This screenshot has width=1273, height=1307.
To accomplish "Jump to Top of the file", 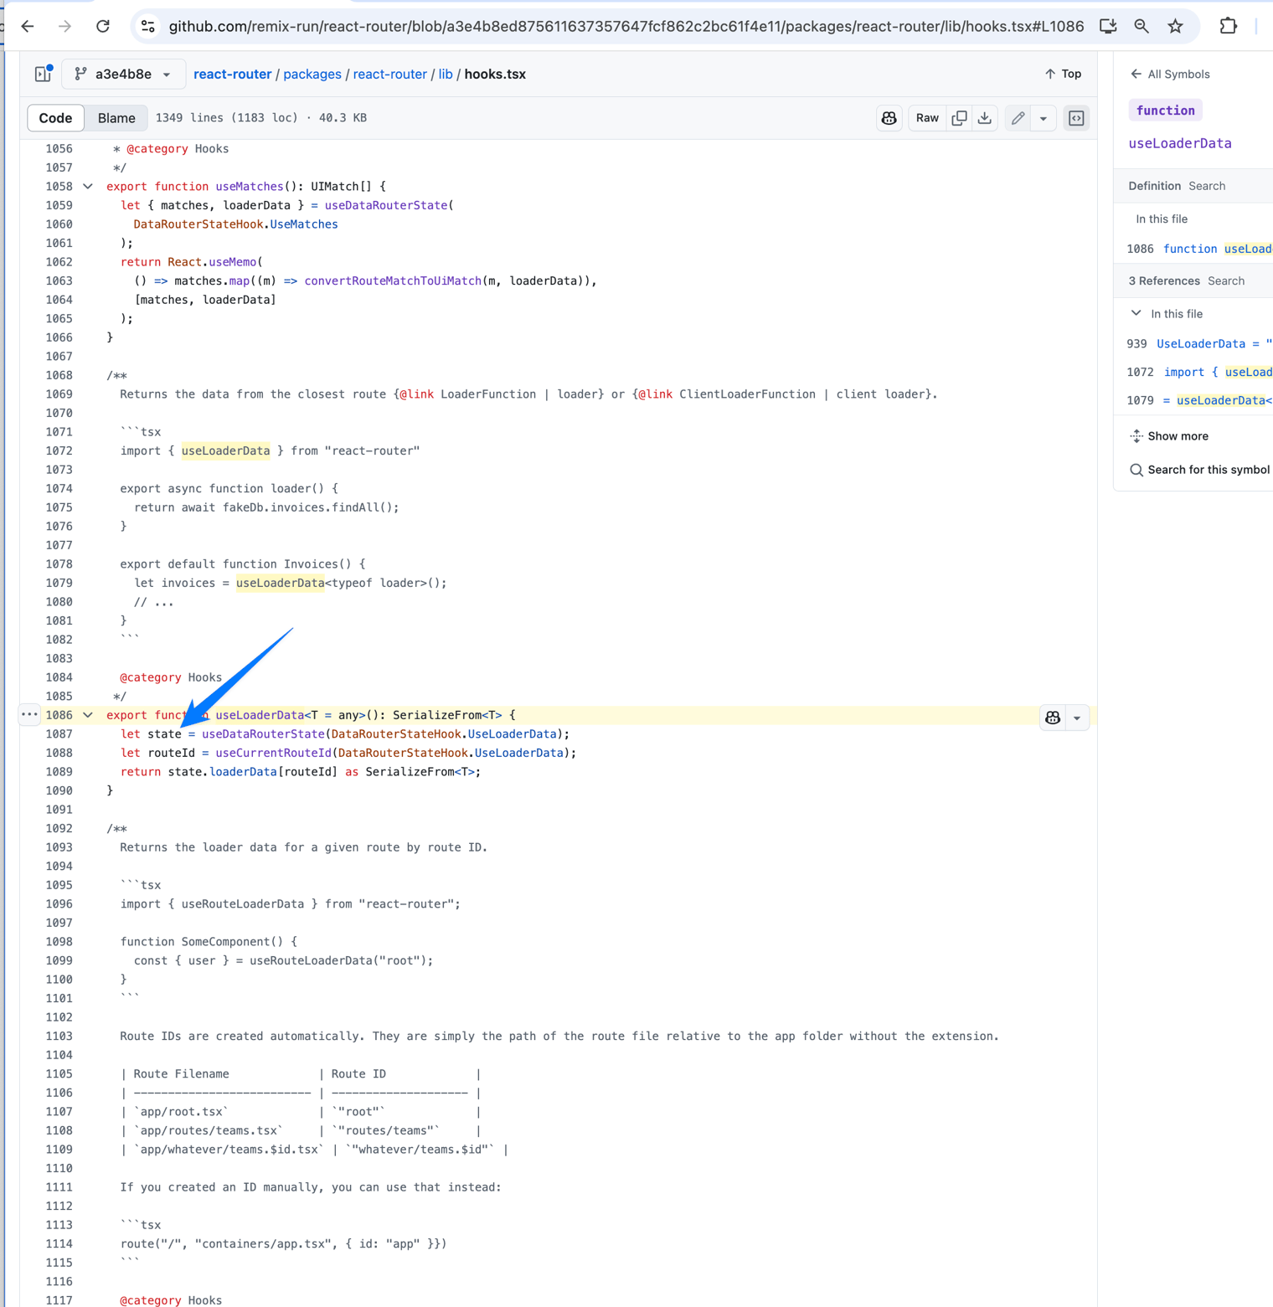I will (1063, 74).
